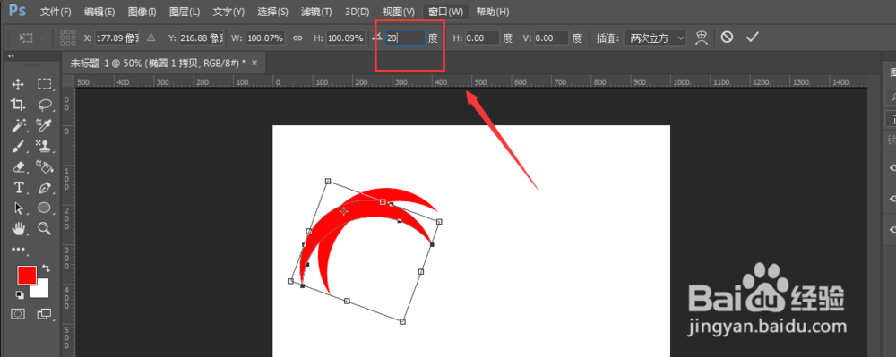Open the 插值 interpolation dropdown

(x=655, y=38)
